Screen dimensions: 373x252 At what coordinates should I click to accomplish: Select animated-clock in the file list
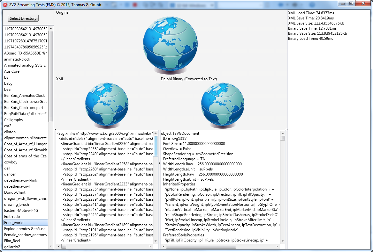click(x=17, y=59)
